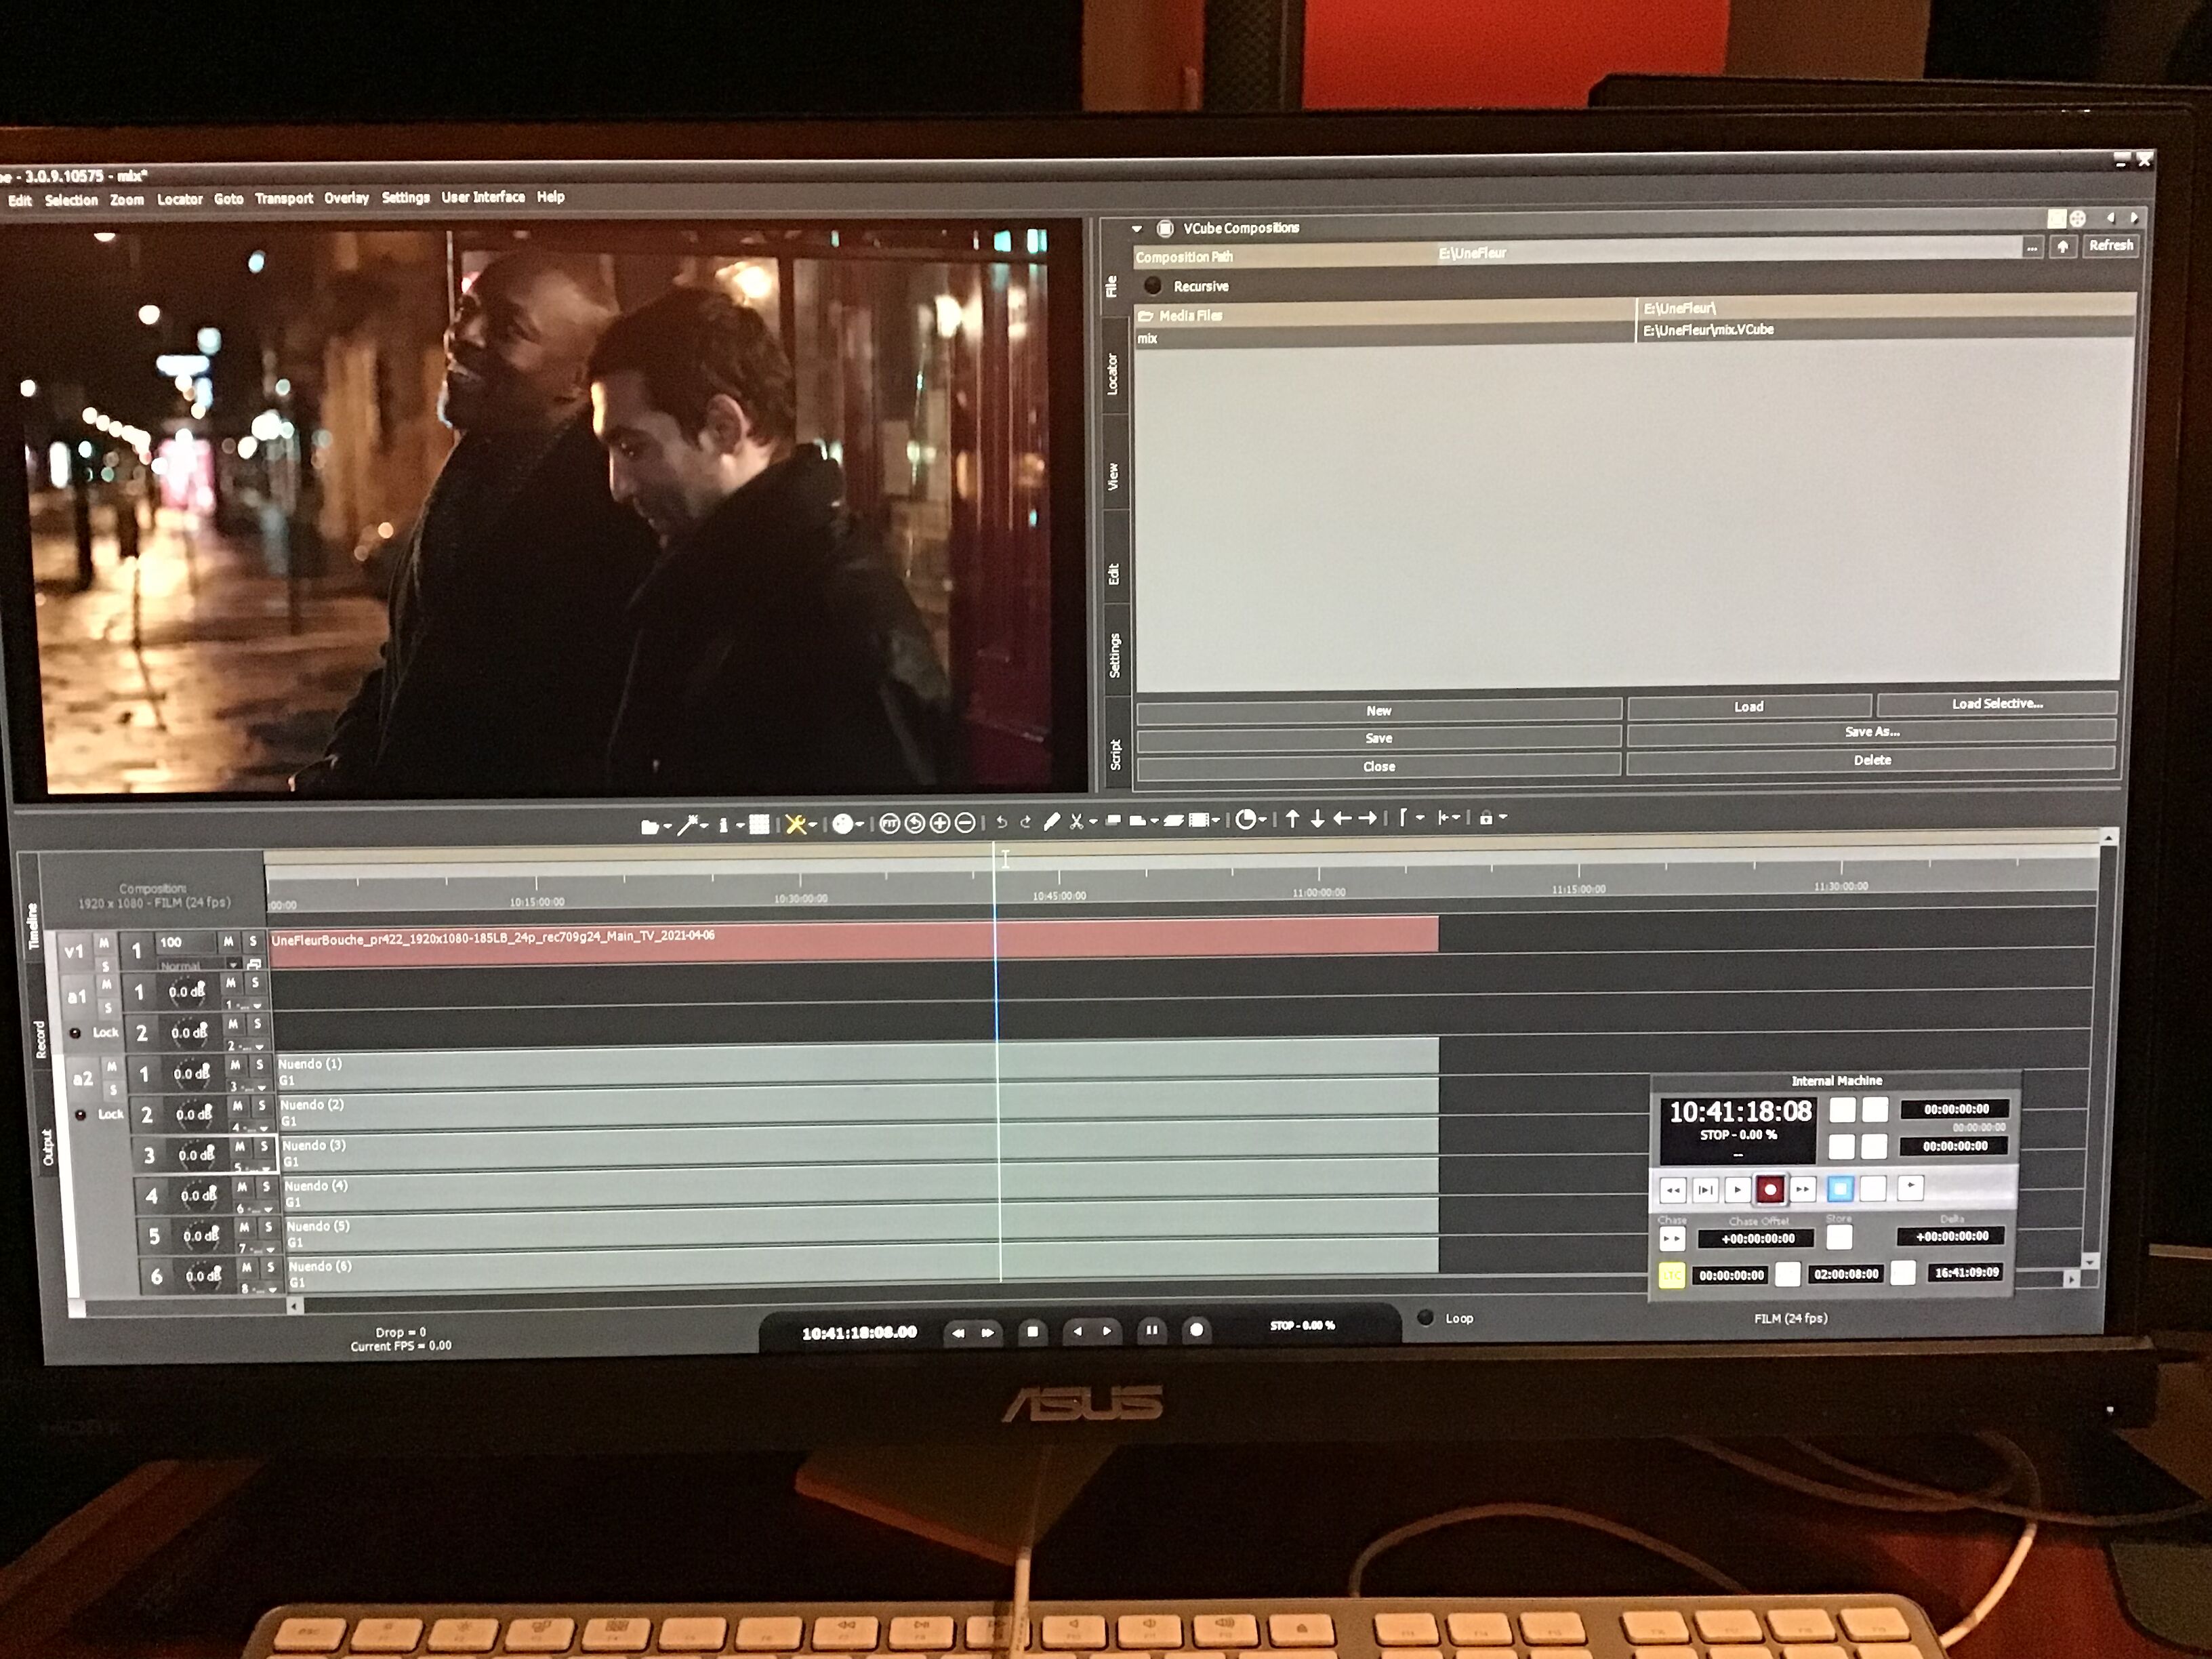
Task: Mute Nuendo (3) audio track
Action: click(240, 1147)
